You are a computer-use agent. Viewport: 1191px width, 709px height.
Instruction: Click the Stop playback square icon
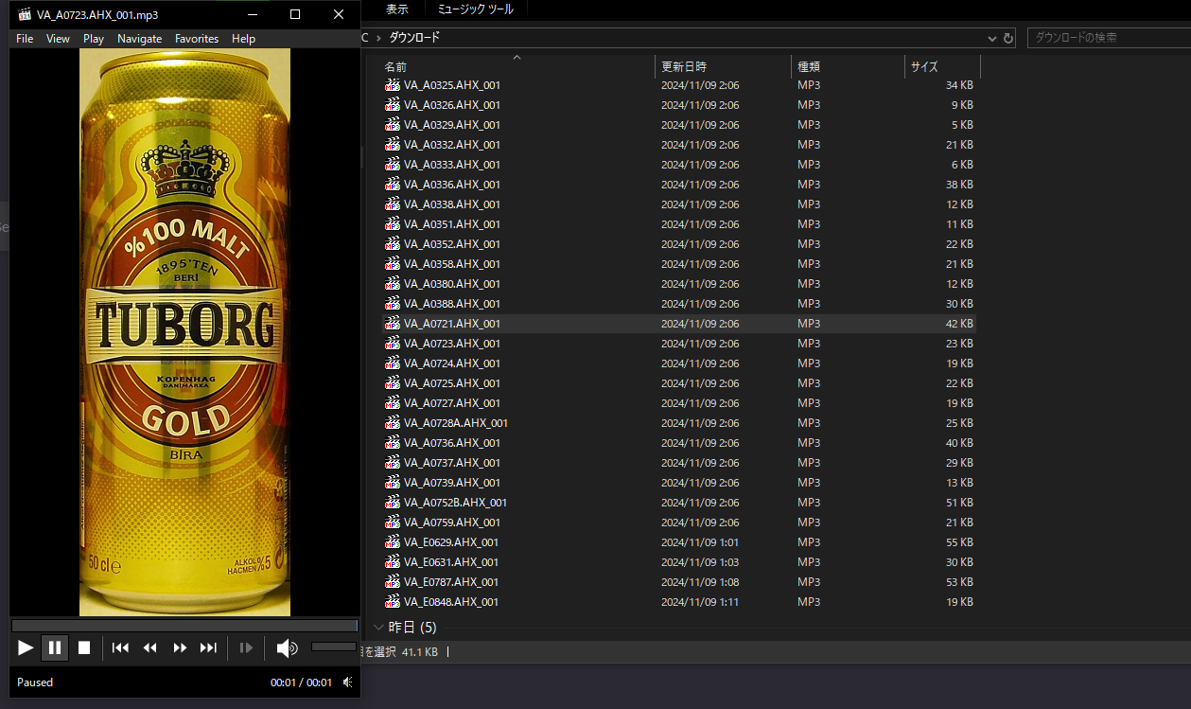[x=84, y=647]
